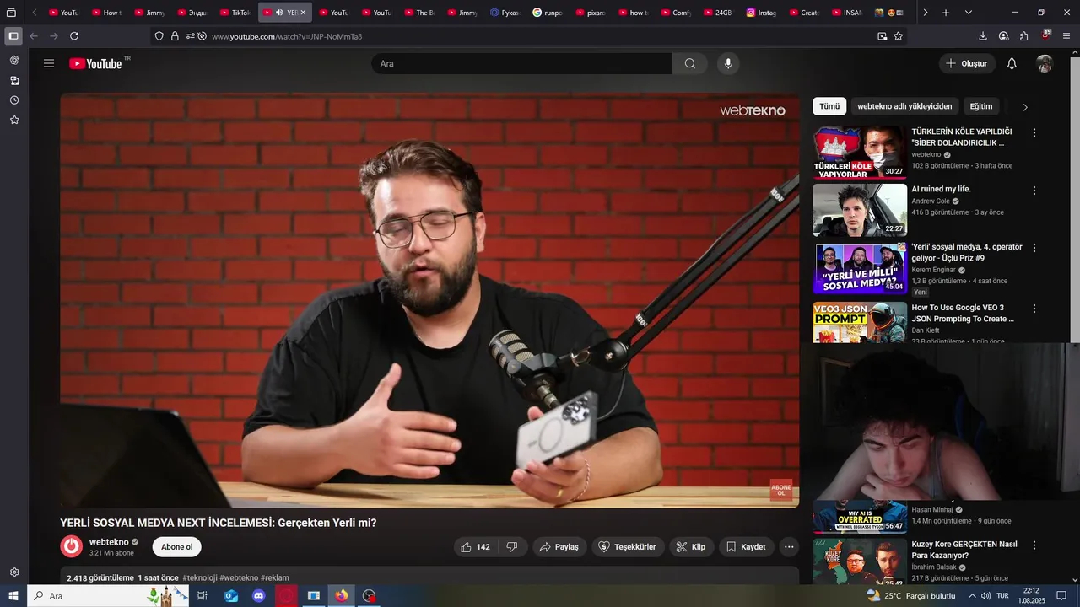Click the Kaydet save button

[747, 547]
